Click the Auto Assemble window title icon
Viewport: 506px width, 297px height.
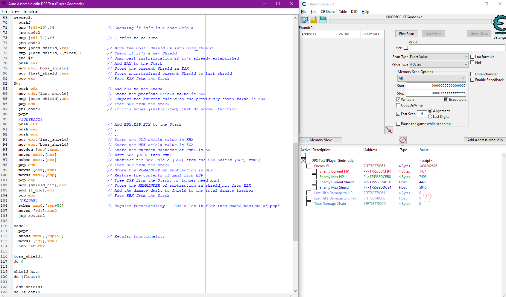click(x=4, y=4)
